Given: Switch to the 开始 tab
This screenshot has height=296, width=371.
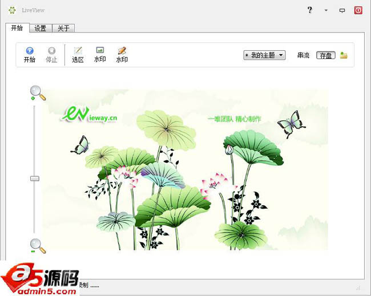Looking at the screenshot, I should coord(17,28).
